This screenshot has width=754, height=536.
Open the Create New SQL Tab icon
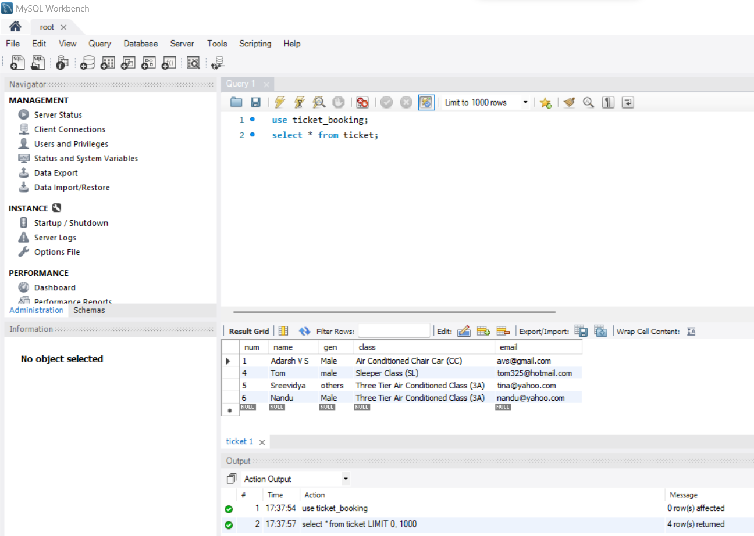(17, 63)
